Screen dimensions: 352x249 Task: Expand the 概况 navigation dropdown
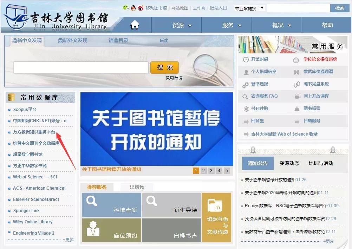coord(282,25)
